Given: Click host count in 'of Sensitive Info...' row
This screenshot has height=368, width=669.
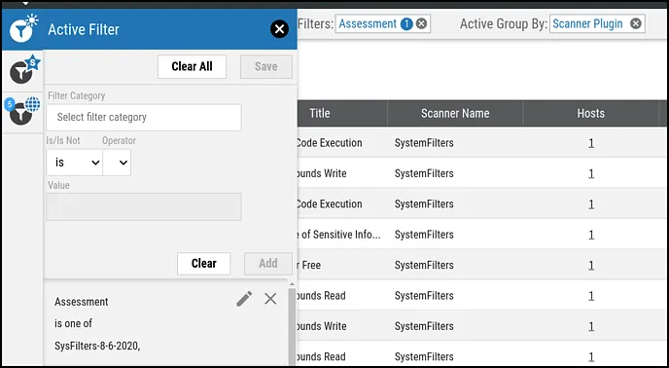Looking at the screenshot, I should (591, 235).
